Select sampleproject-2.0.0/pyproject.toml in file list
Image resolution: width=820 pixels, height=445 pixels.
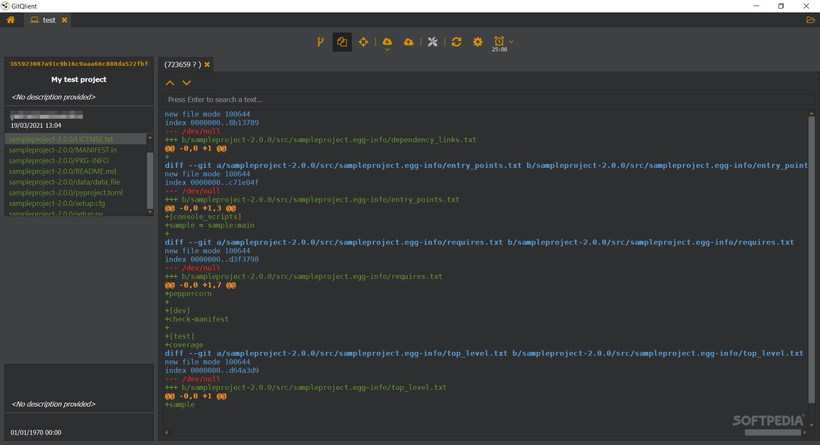point(76,193)
